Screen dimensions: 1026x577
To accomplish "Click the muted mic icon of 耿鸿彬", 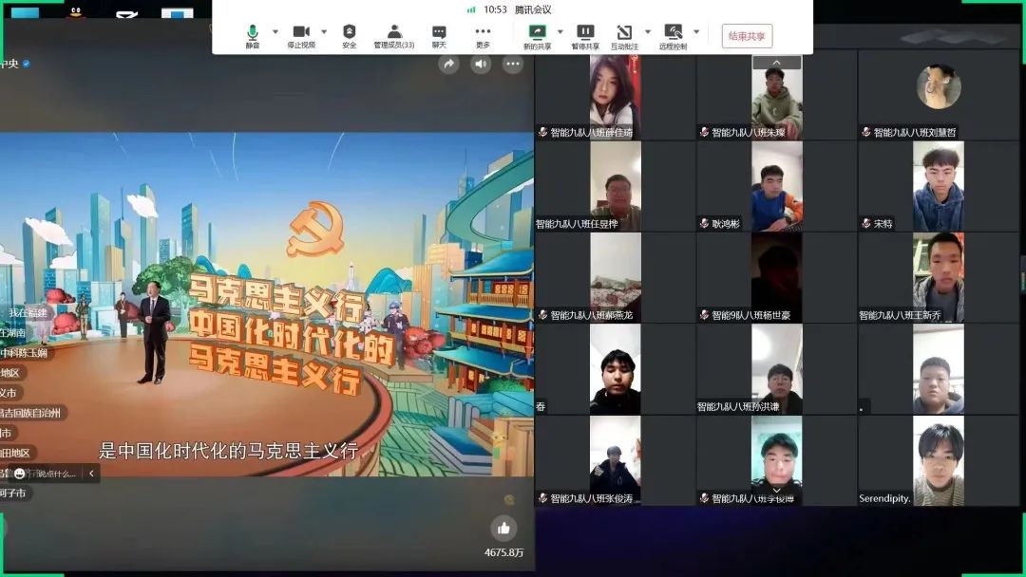I will tap(704, 223).
